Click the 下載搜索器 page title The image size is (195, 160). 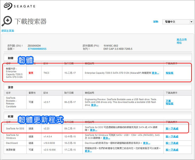30,21
